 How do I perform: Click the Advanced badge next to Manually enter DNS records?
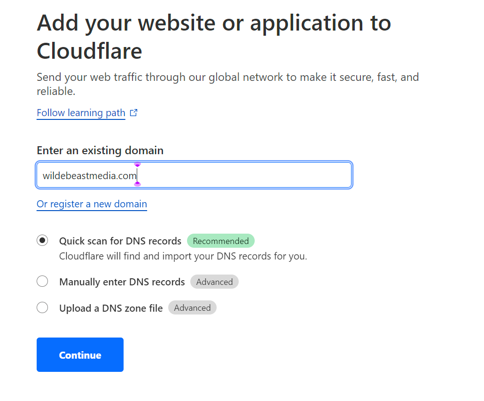214,282
